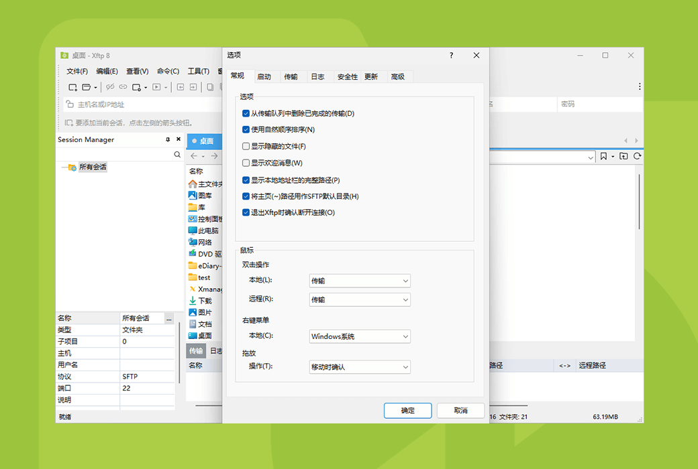Click the transfer-left arrow toolbar icon
698x469 pixels.
tap(181, 87)
